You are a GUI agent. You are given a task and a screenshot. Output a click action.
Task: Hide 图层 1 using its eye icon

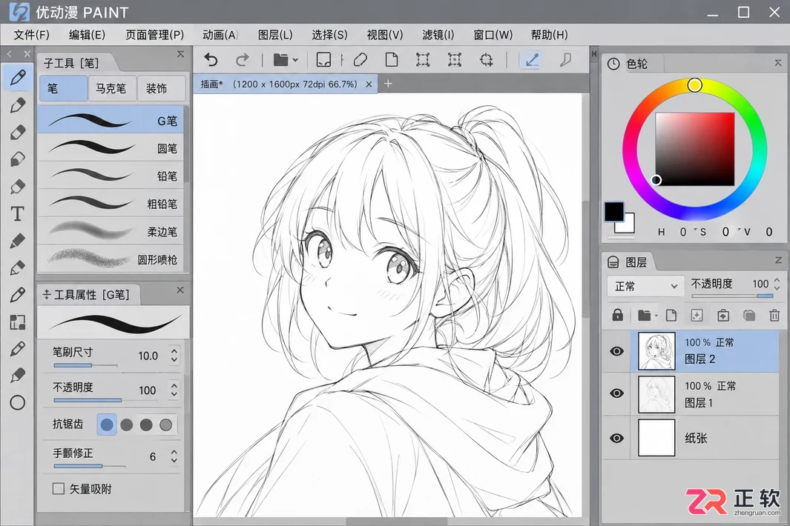point(616,393)
